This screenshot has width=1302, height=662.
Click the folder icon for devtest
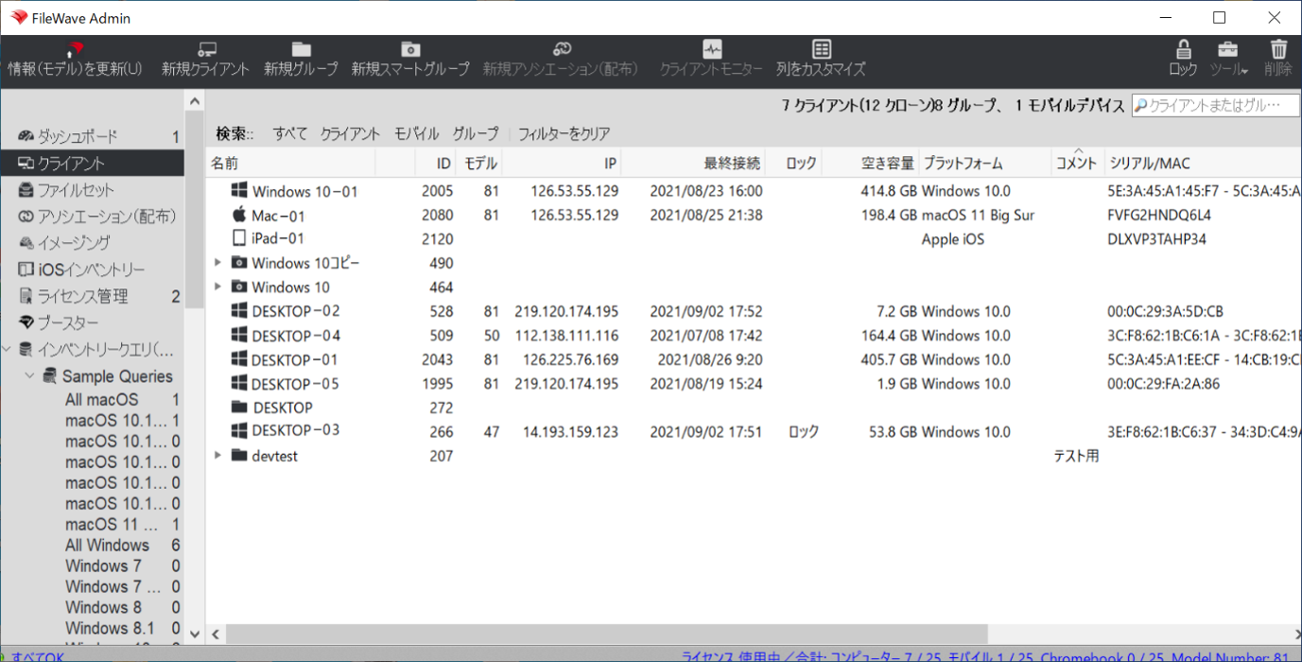(239, 456)
